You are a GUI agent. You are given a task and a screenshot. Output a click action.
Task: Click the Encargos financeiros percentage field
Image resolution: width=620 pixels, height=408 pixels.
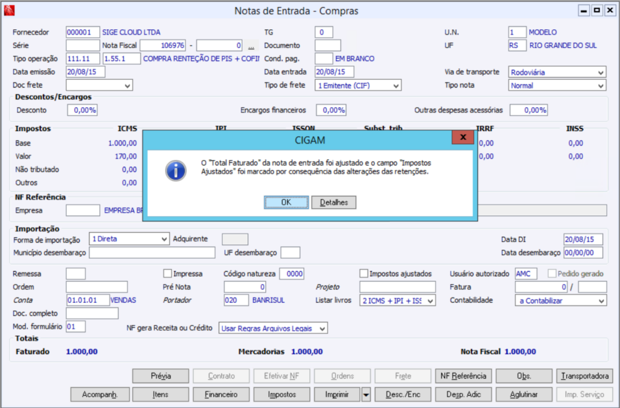click(331, 110)
